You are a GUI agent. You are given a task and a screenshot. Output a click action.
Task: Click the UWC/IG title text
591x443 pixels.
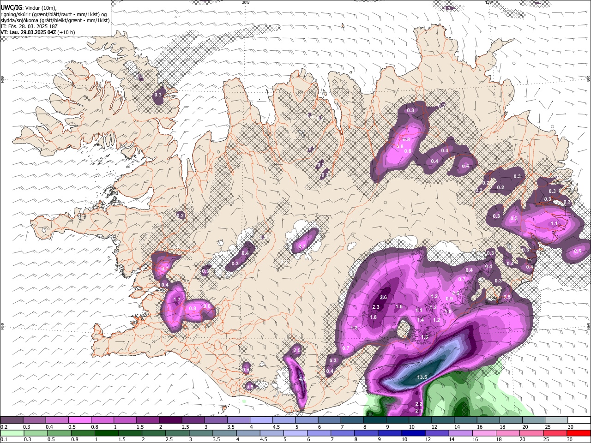11,7
